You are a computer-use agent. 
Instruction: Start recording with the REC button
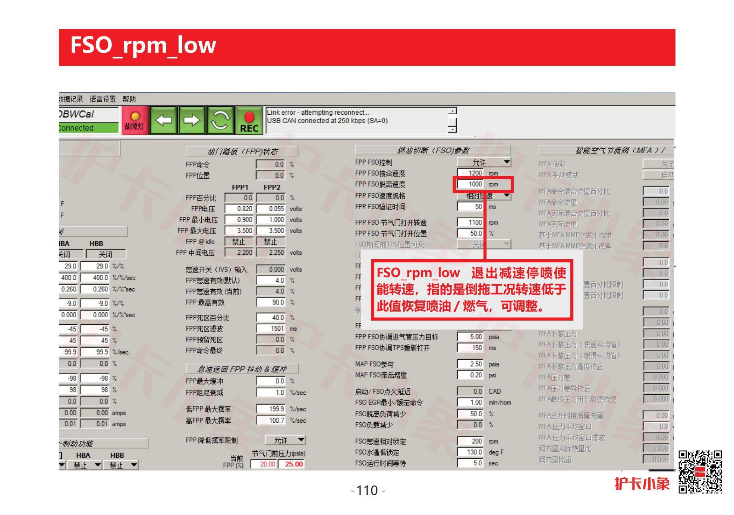pyautogui.click(x=249, y=120)
